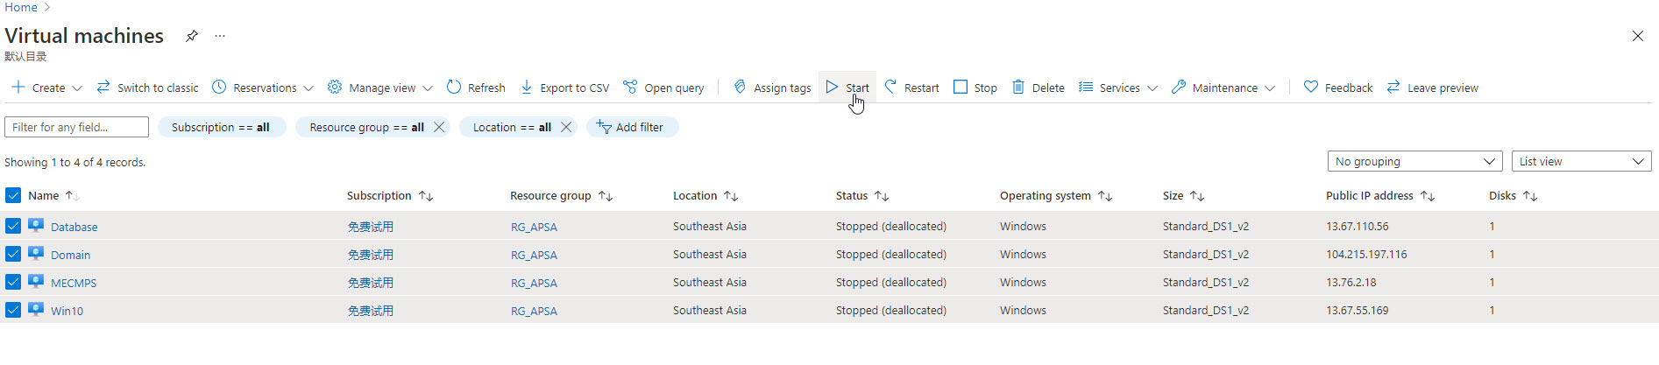The image size is (1659, 365).
Task: Open the Win10 virtual machine link
Action: 67,311
